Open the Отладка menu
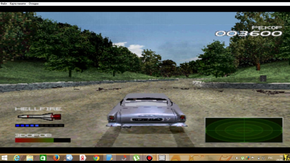Image resolution: width=290 pixels, height=163 pixels. (x=33, y=4)
